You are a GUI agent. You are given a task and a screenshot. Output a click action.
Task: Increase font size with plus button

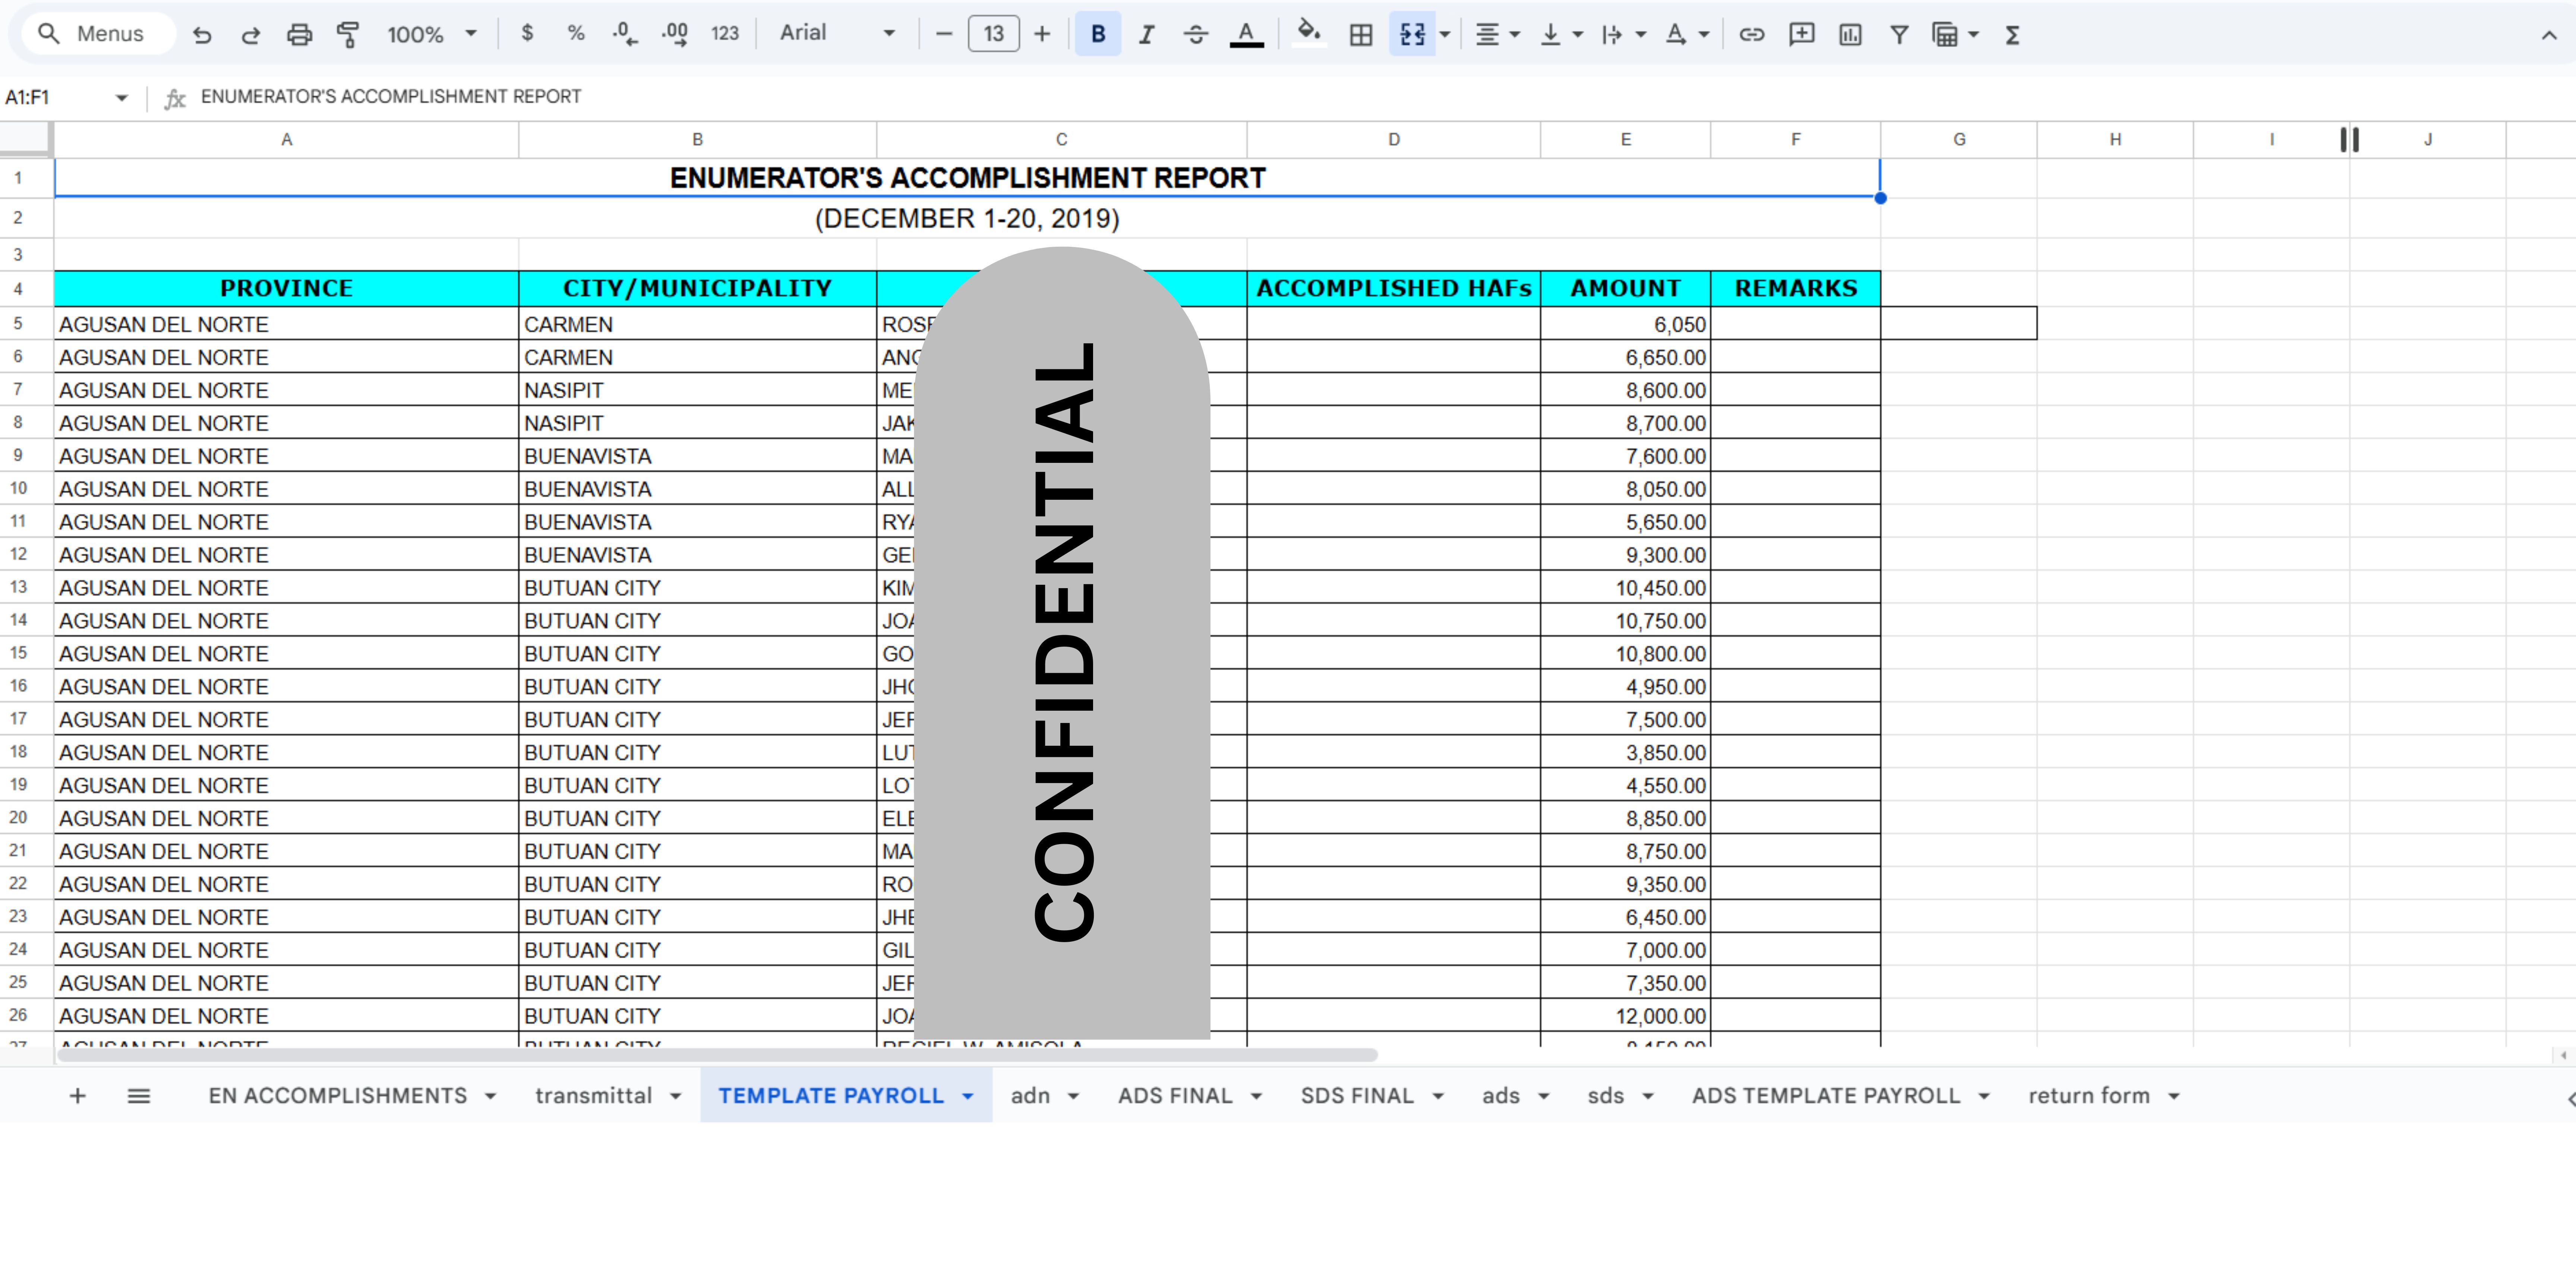1042,34
